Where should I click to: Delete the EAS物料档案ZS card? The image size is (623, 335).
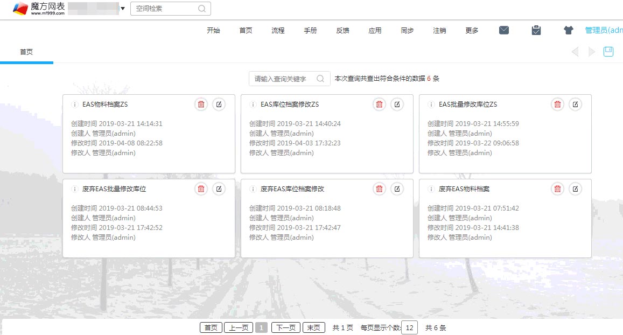[x=201, y=104]
